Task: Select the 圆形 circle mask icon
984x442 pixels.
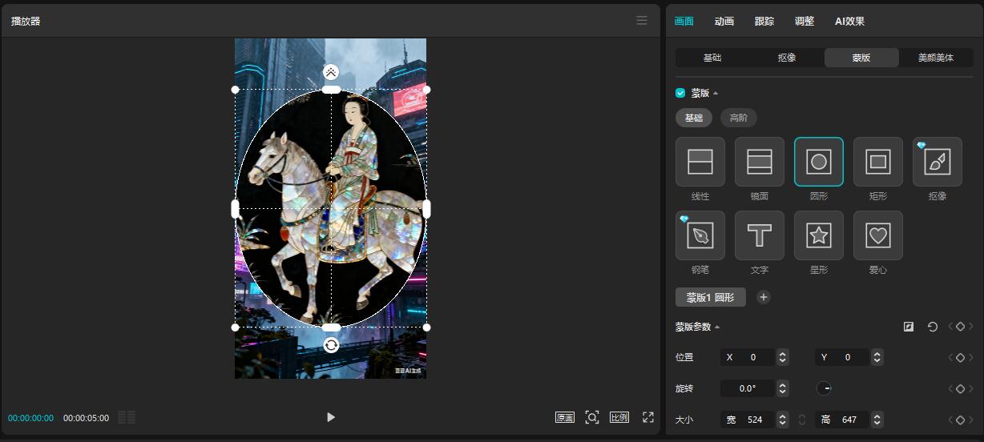Action: [819, 162]
